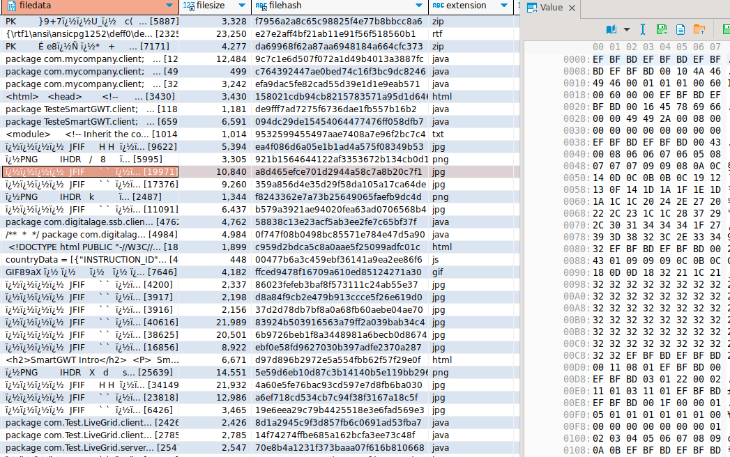Open the filehash column filter dropdown

pos(419,6)
